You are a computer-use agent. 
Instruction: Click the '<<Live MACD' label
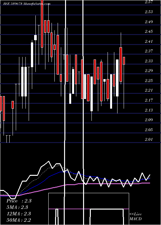[x=136, y=217]
